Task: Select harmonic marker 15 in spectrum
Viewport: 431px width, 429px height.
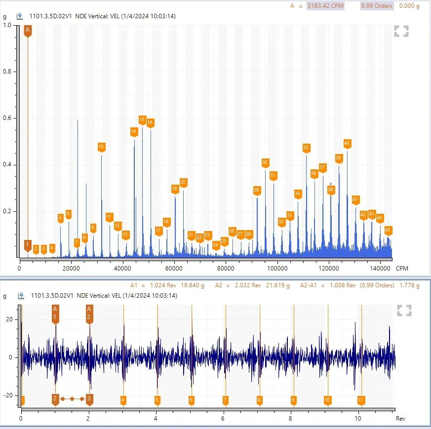Action: [x=142, y=120]
